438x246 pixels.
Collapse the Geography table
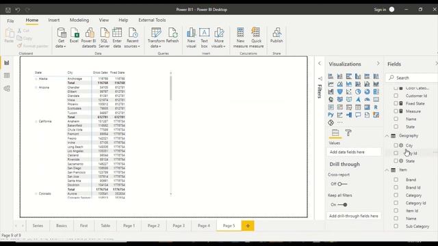[x=387, y=136]
